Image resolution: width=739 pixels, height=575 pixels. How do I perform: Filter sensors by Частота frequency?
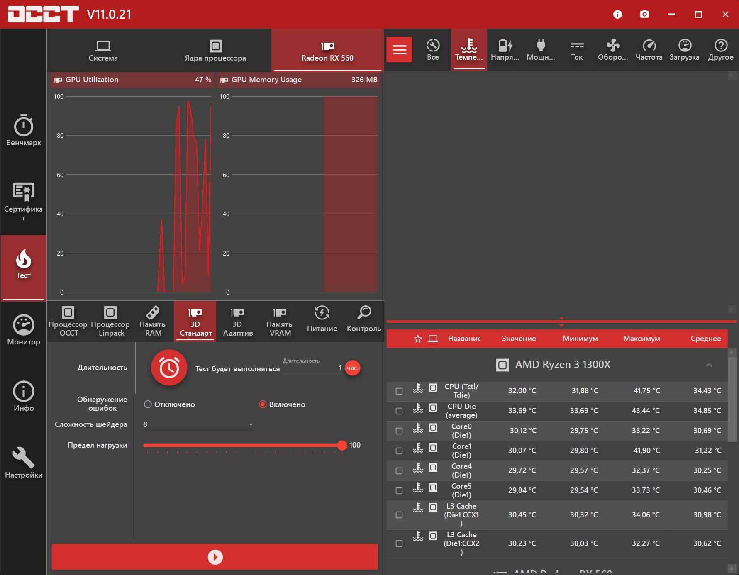coord(649,49)
